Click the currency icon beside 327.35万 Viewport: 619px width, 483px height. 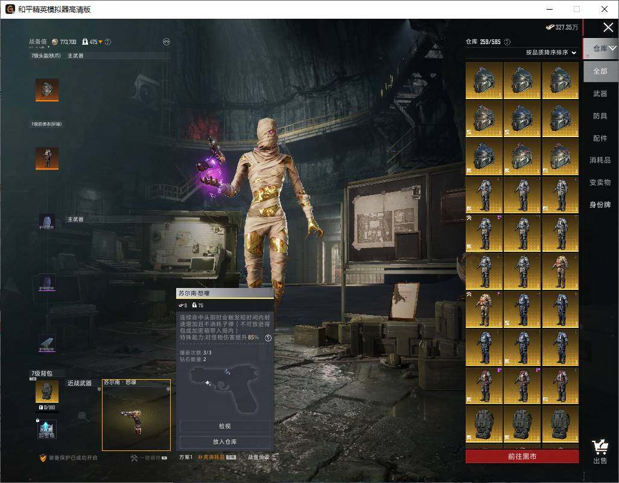pos(550,27)
